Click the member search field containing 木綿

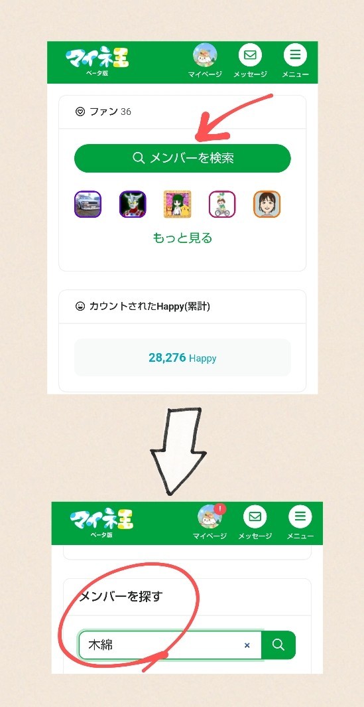(170, 645)
